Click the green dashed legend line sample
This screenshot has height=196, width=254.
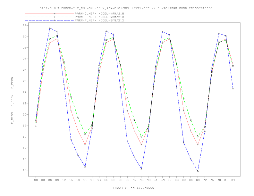[50, 17]
